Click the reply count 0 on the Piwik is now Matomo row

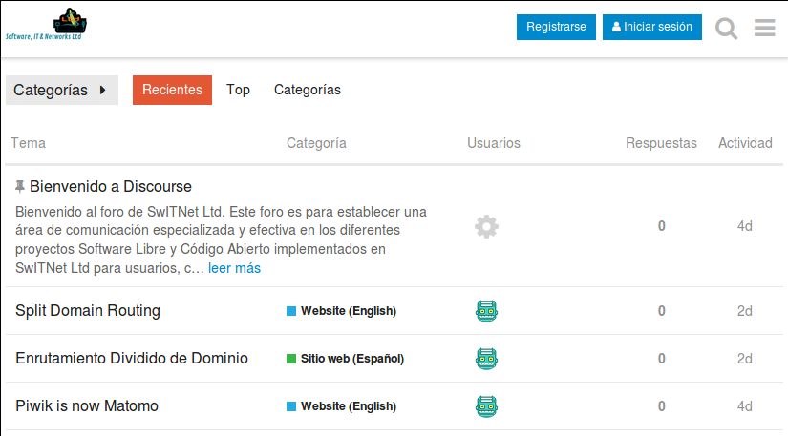[661, 406]
